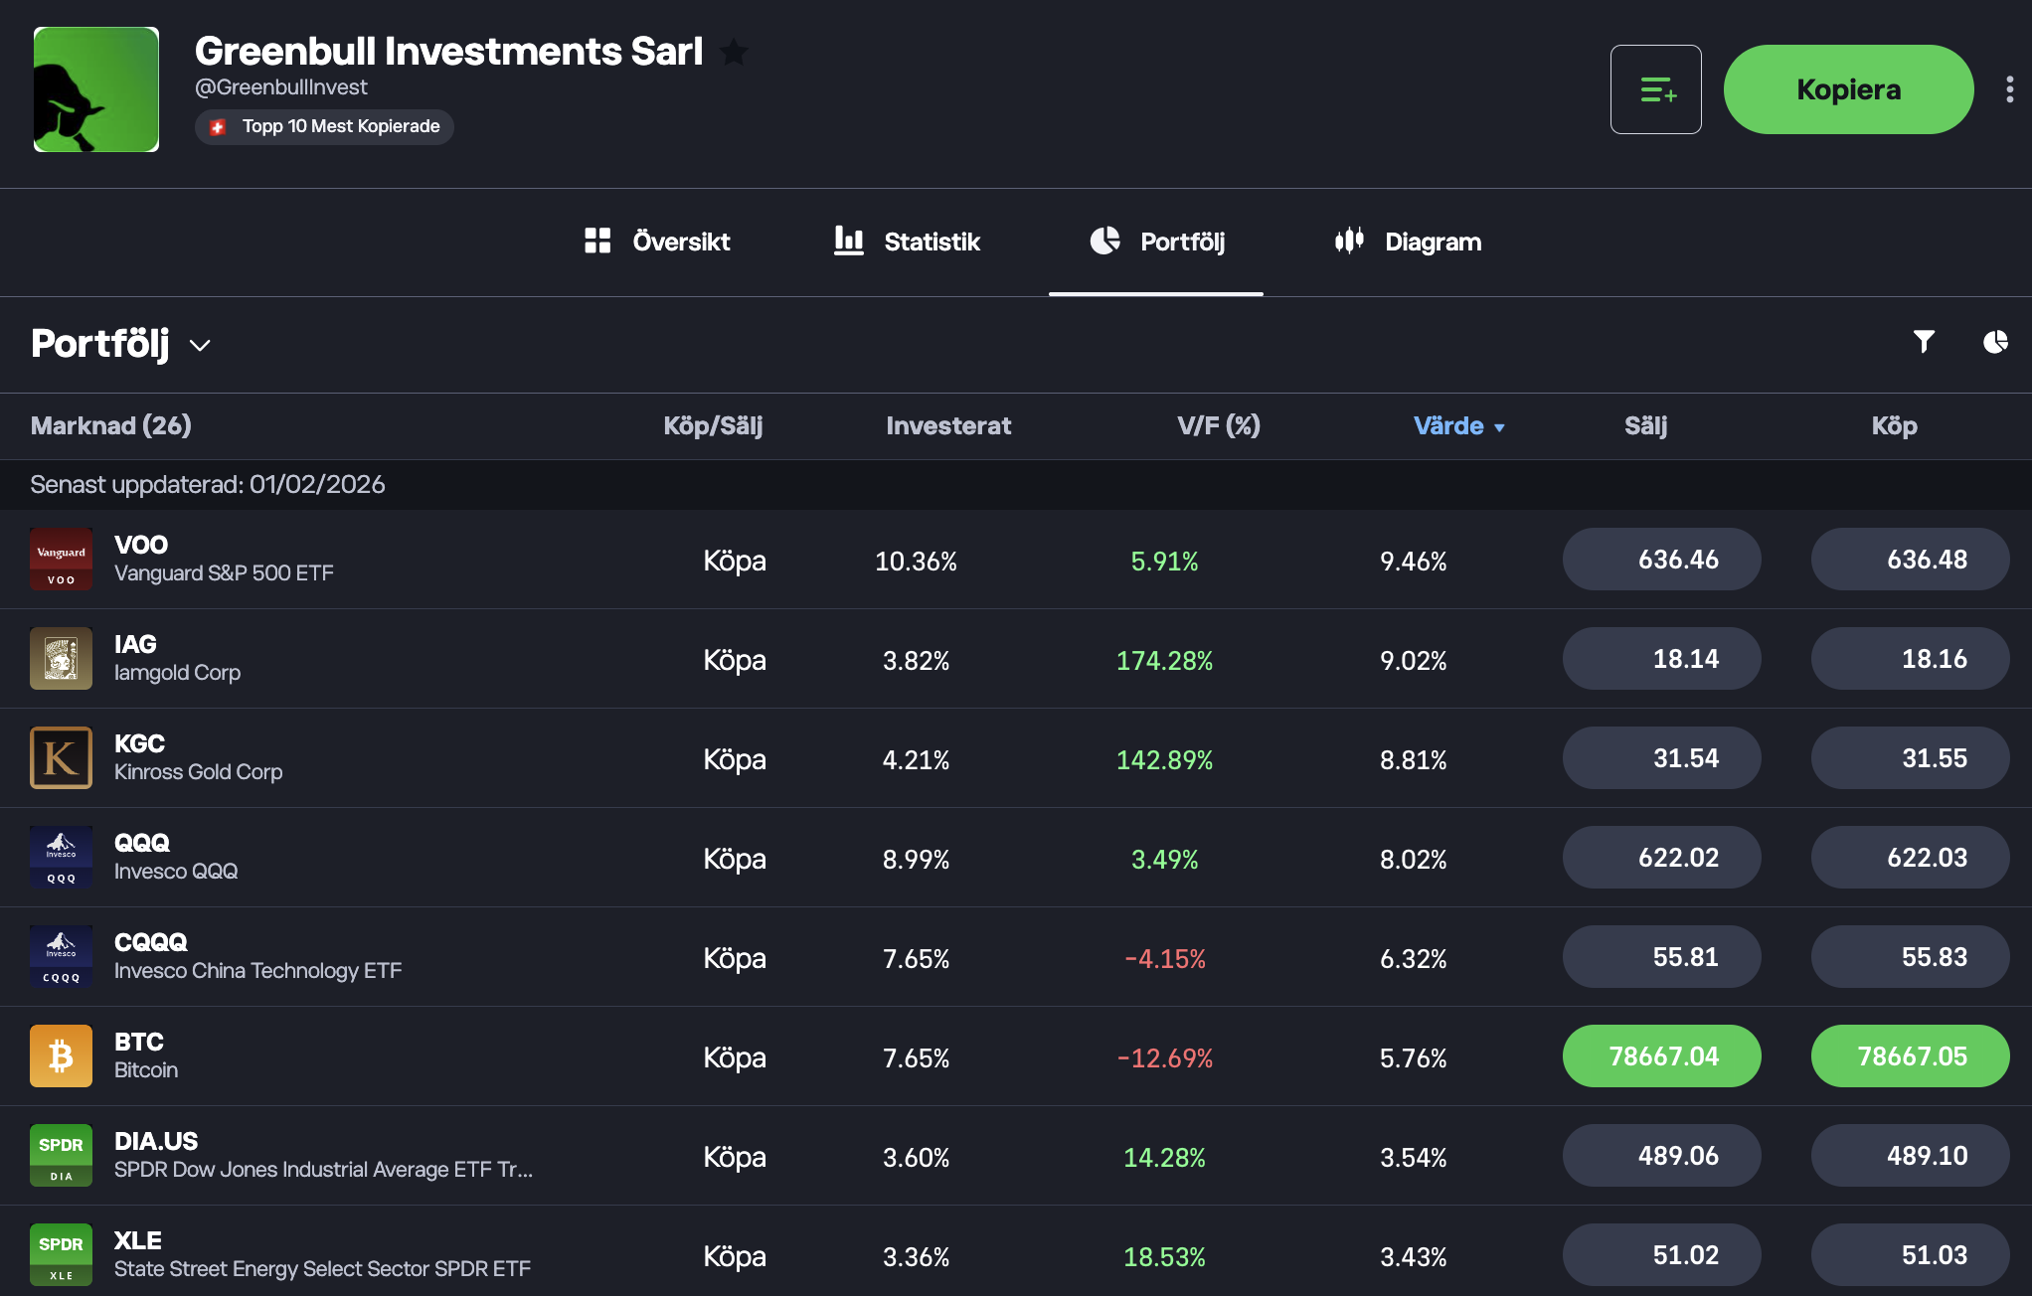2032x1296 pixels.
Task: Click the Bitcoin BTC logo icon
Action: pos(61,1055)
